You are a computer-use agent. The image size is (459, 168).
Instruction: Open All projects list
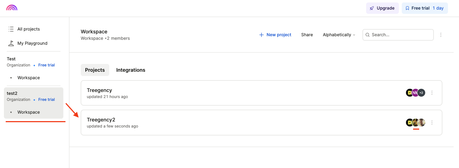tap(28, 29)
